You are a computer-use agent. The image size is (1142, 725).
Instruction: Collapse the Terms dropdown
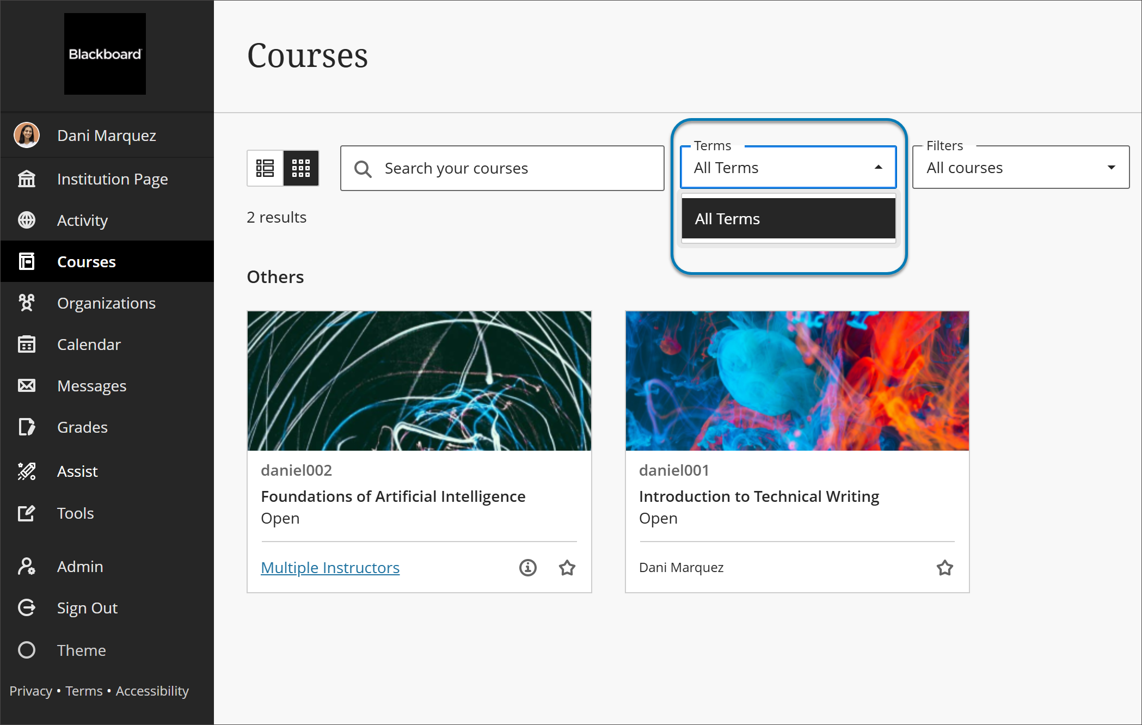879,167
